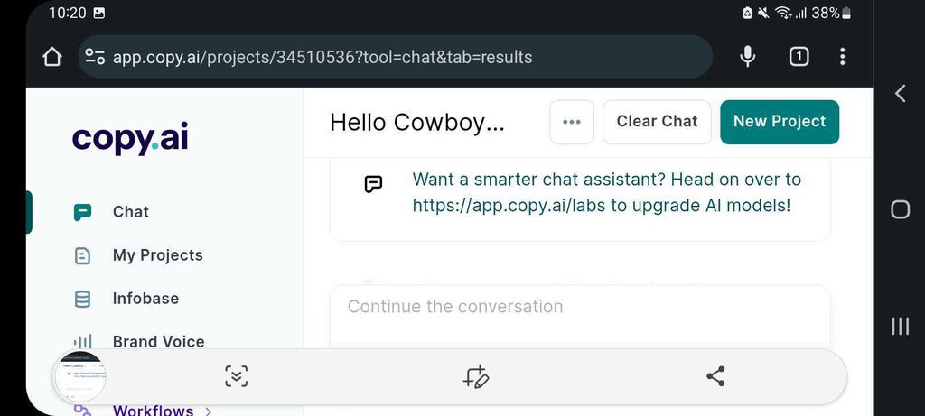
Task: Tap the microphone voice search icon
Action: coord(748,57)
